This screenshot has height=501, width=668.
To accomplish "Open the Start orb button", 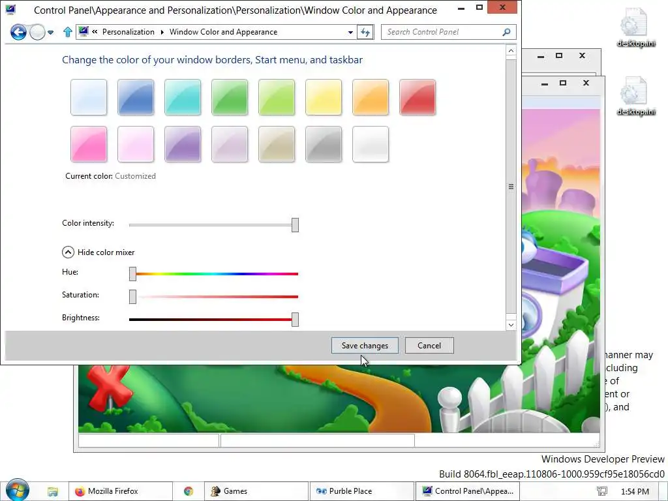I will [18, 491].
